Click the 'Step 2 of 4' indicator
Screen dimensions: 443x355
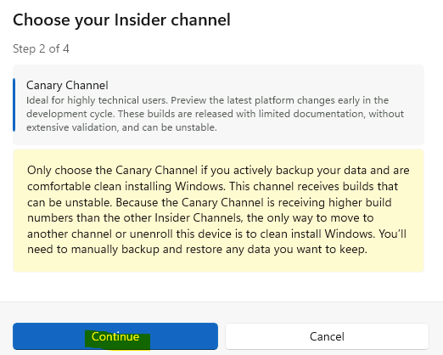click(41, 48)
